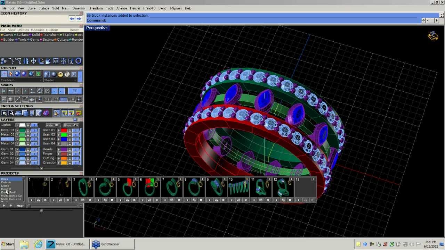445x250 pixels.
Task: Expand arrow on project thumbnail 3
Action: 91,179
